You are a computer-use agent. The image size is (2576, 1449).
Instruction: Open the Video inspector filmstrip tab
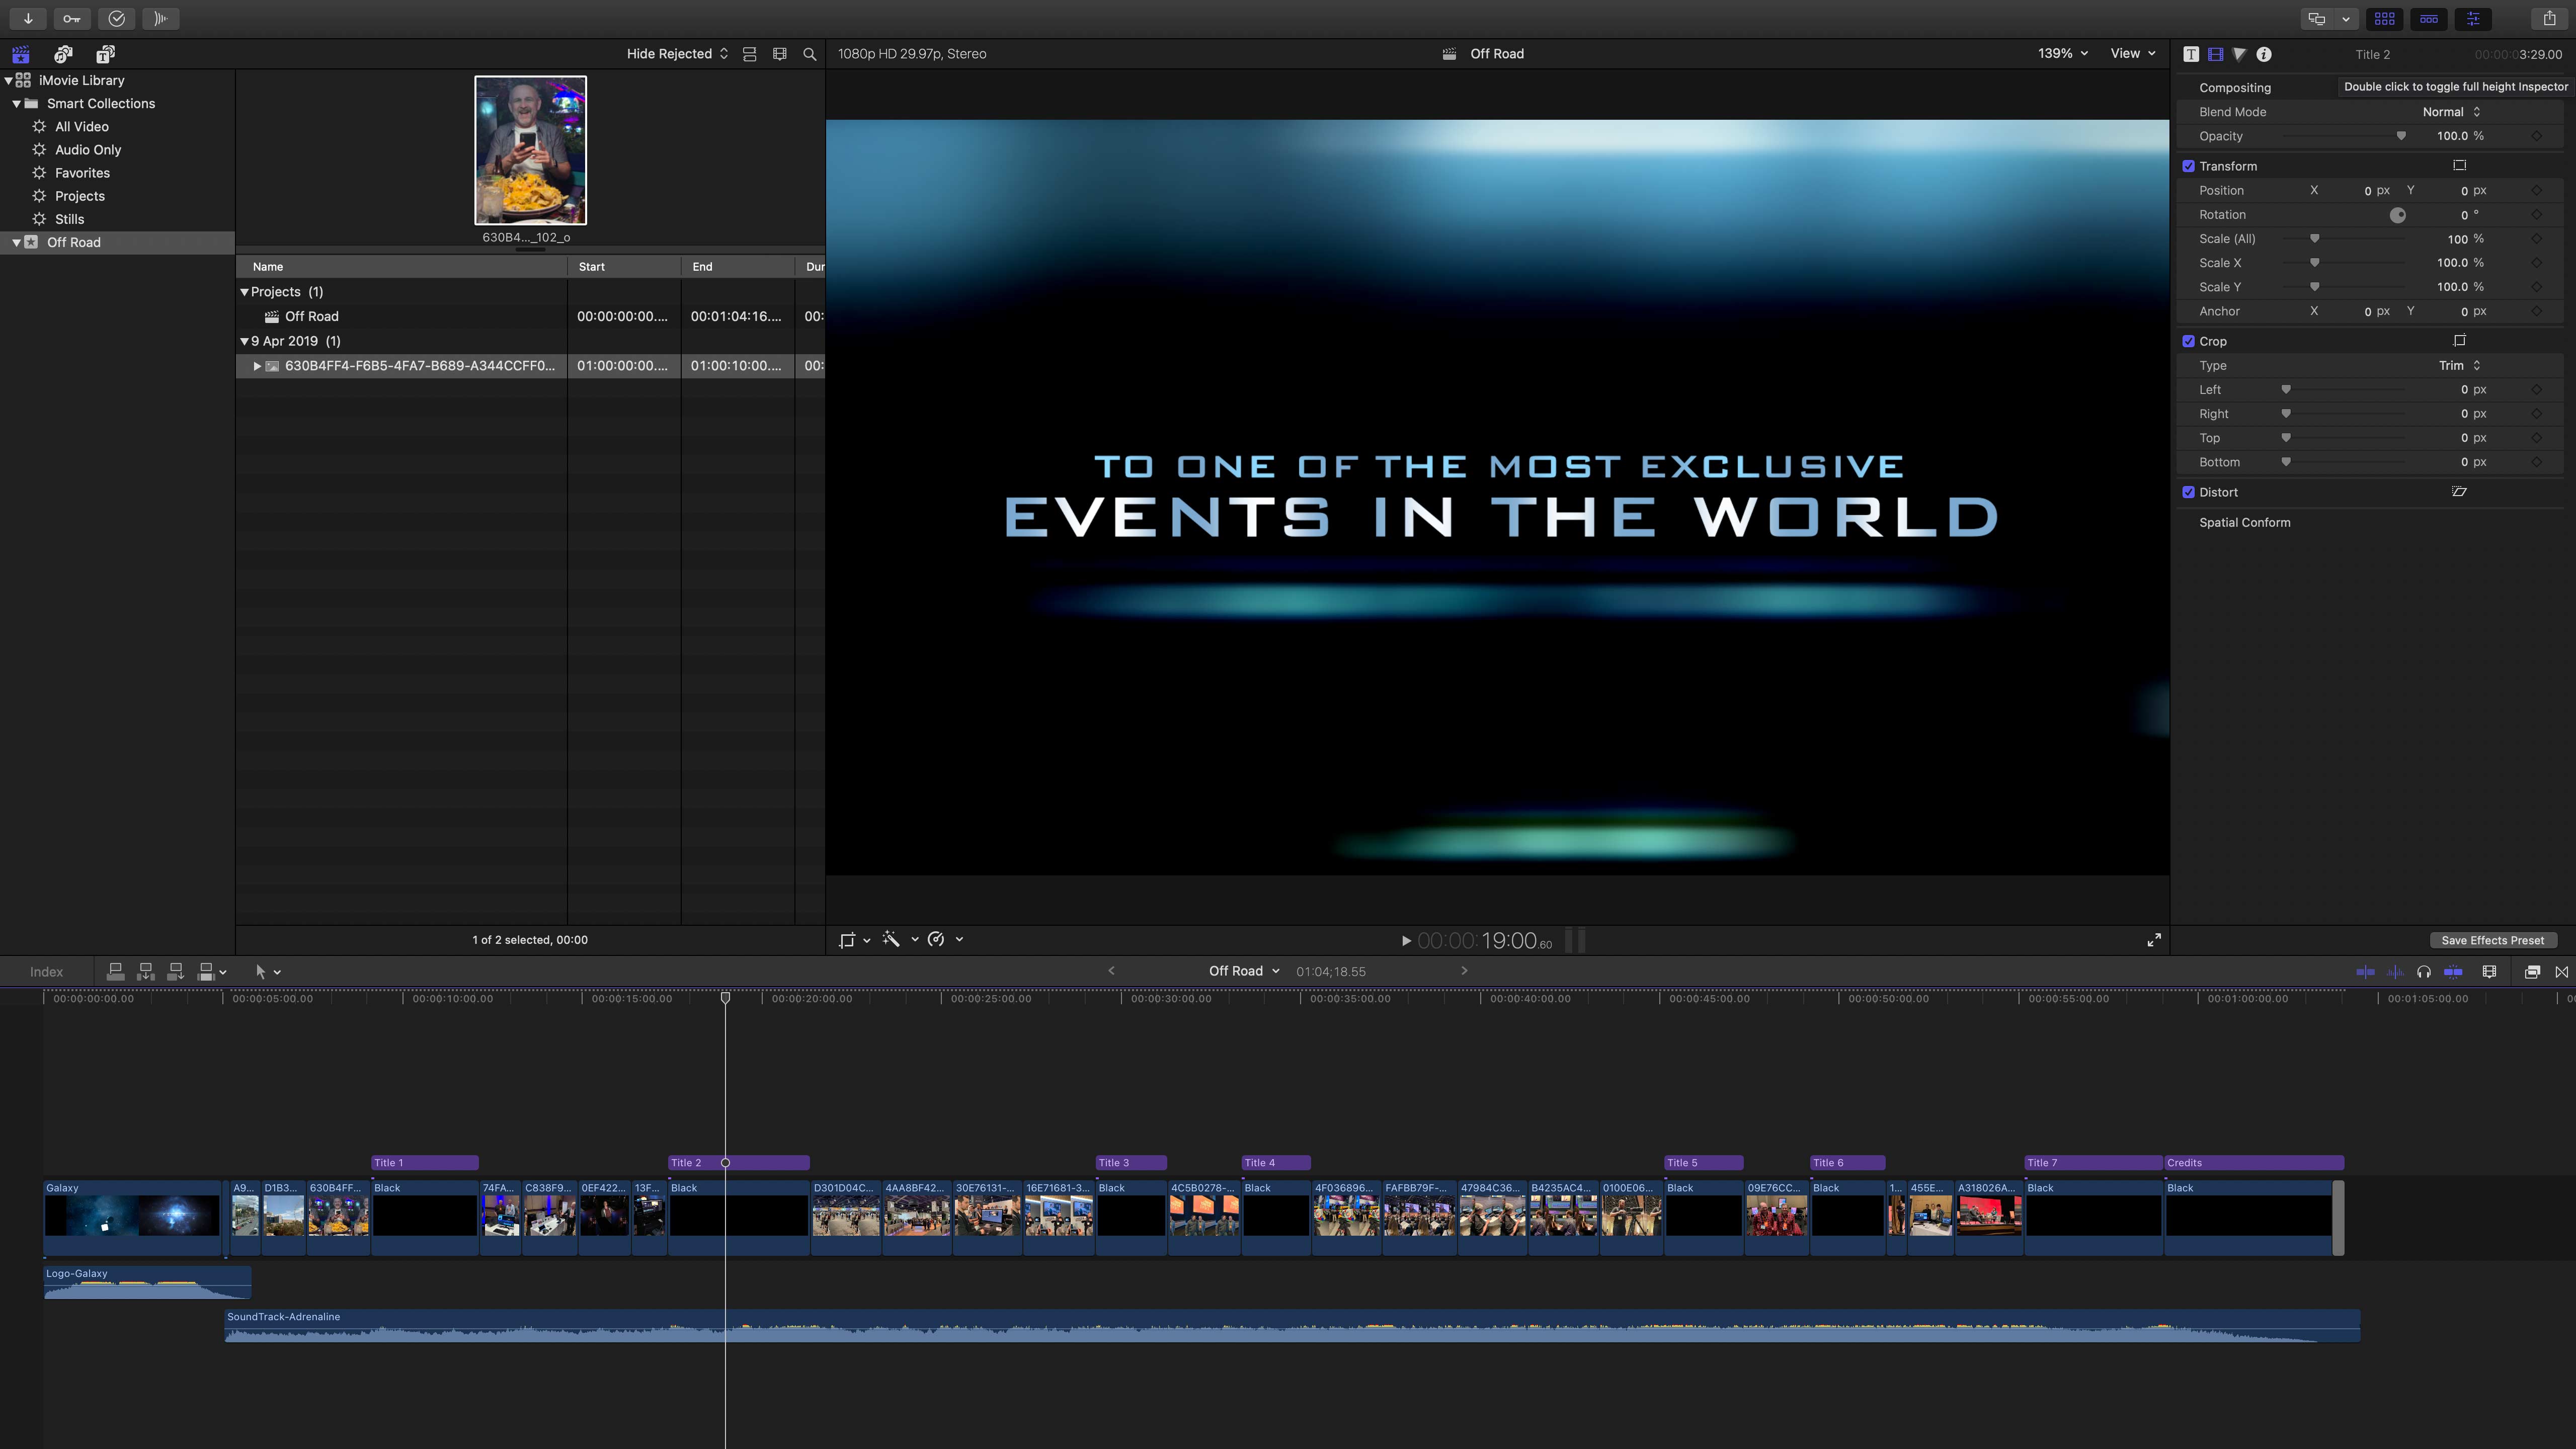pos(2215,54)
